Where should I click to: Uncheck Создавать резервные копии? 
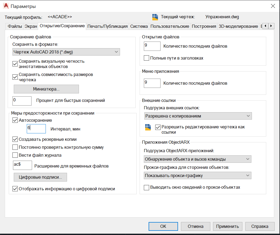pyautogui.click(x=15, y=139)
